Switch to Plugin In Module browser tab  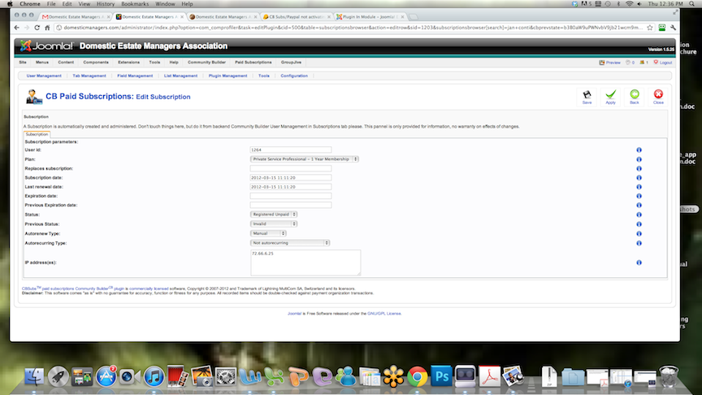(x=370, y=16)
